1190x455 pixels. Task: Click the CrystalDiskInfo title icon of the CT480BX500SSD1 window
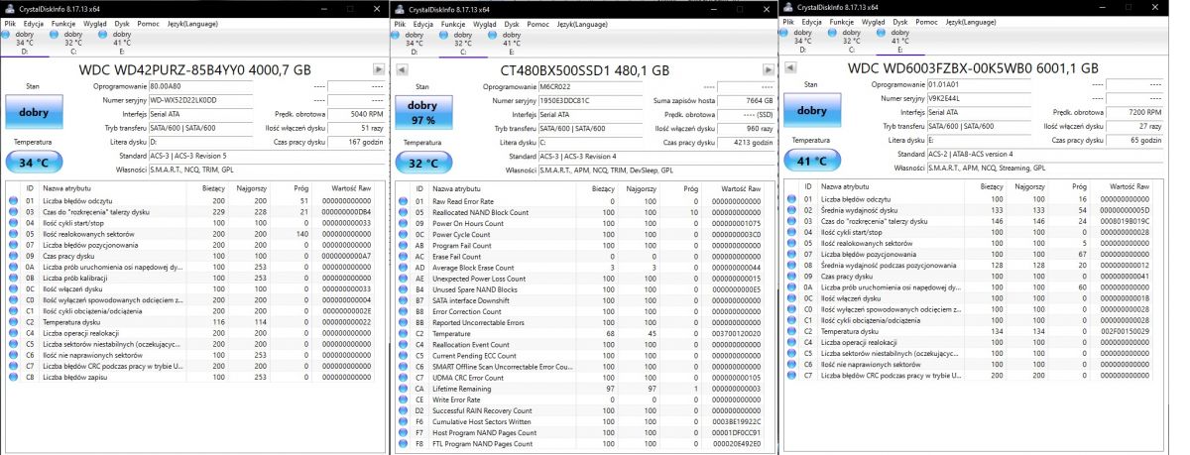[400, 8]
